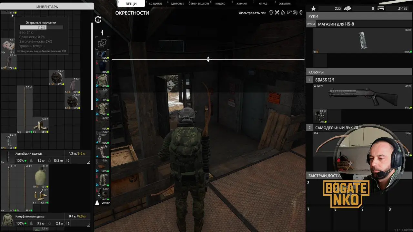The height and width of the screenshot is (232, 413).
Task: Click the Камуфляжная куртка jacket icon
Action: coord(7,220)
